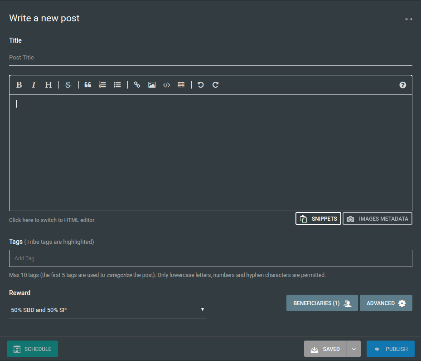Insert a heading with the H icon
The width and height of the screenshot is (421, 361).
[48, 85]
